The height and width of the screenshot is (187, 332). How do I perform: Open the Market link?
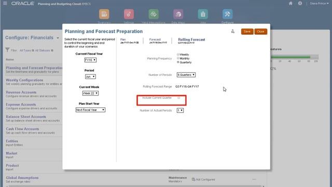tap(11, 153)
